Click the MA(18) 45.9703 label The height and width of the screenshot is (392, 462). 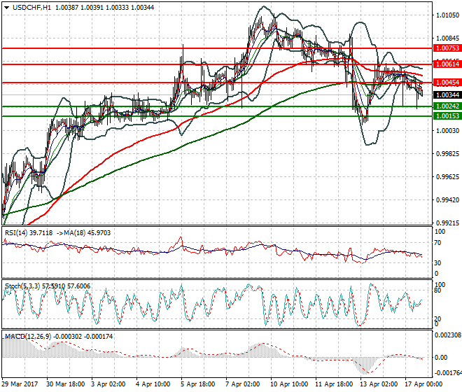tap(87, 233)
